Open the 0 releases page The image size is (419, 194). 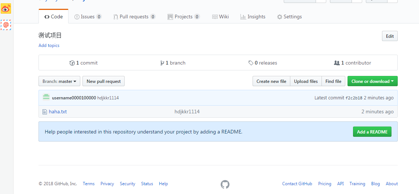263,63
